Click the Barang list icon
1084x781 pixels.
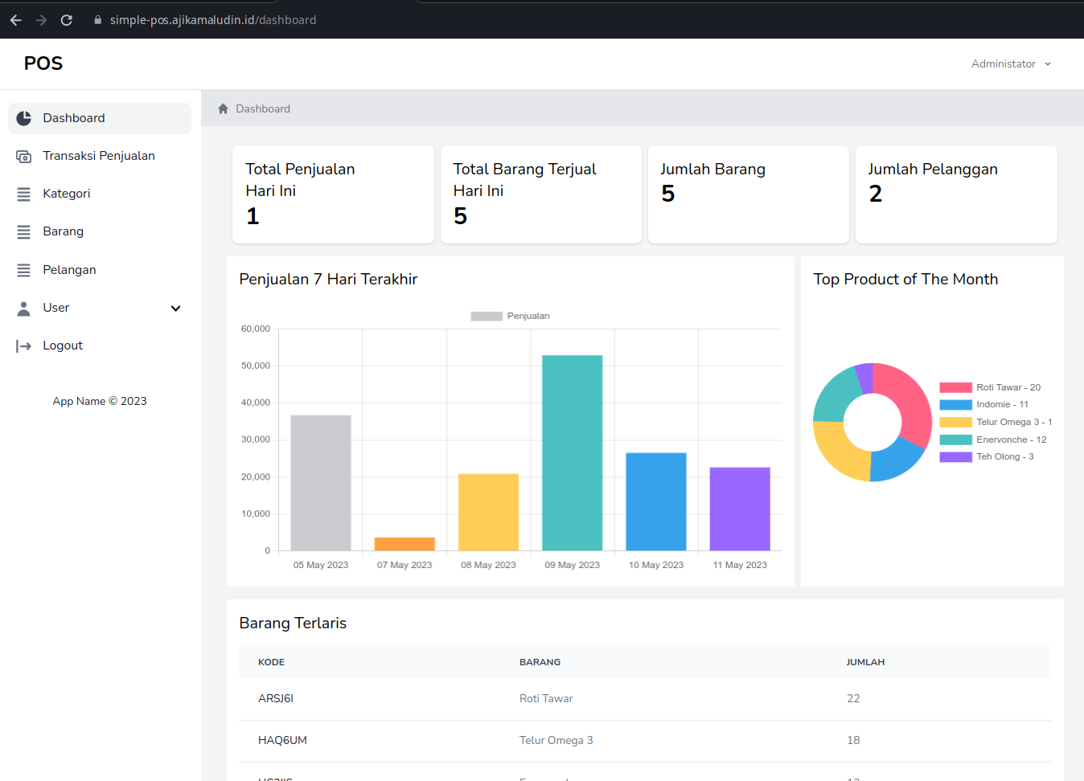(x=24, y=231)
